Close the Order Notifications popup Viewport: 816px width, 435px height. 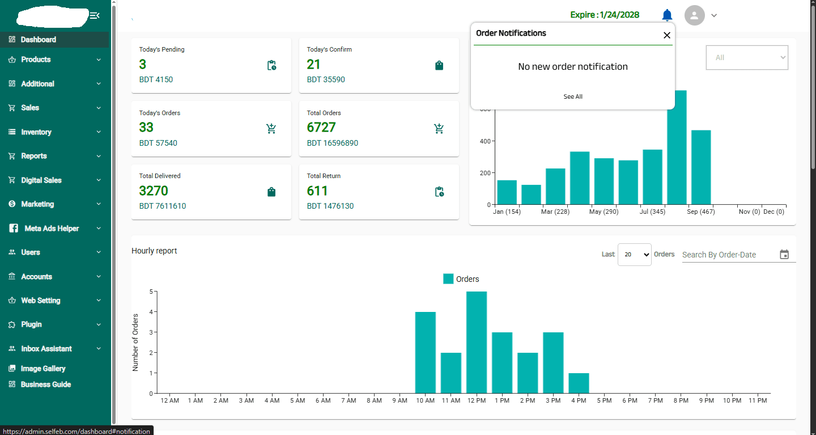click(x=667, y=35)
